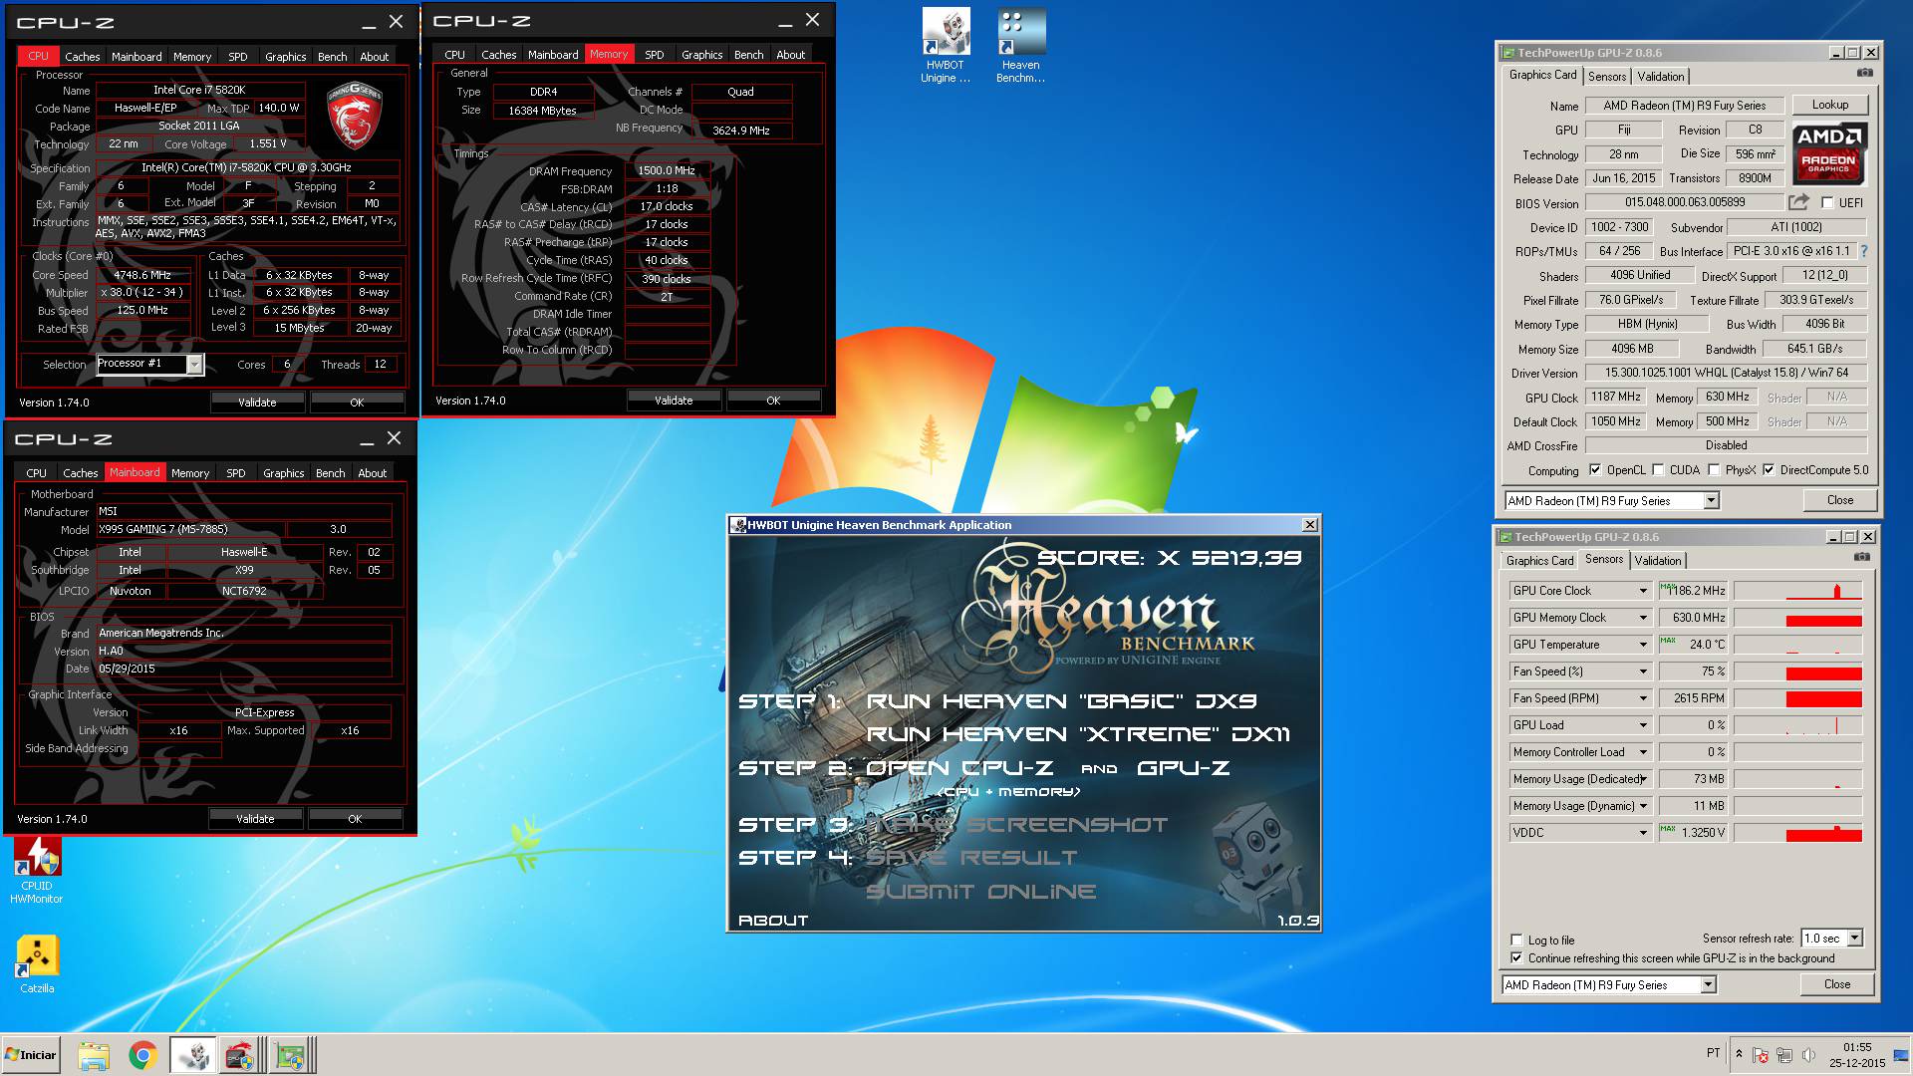Click the camera icon in GPU-Z Sensors window

(1861, 558)
